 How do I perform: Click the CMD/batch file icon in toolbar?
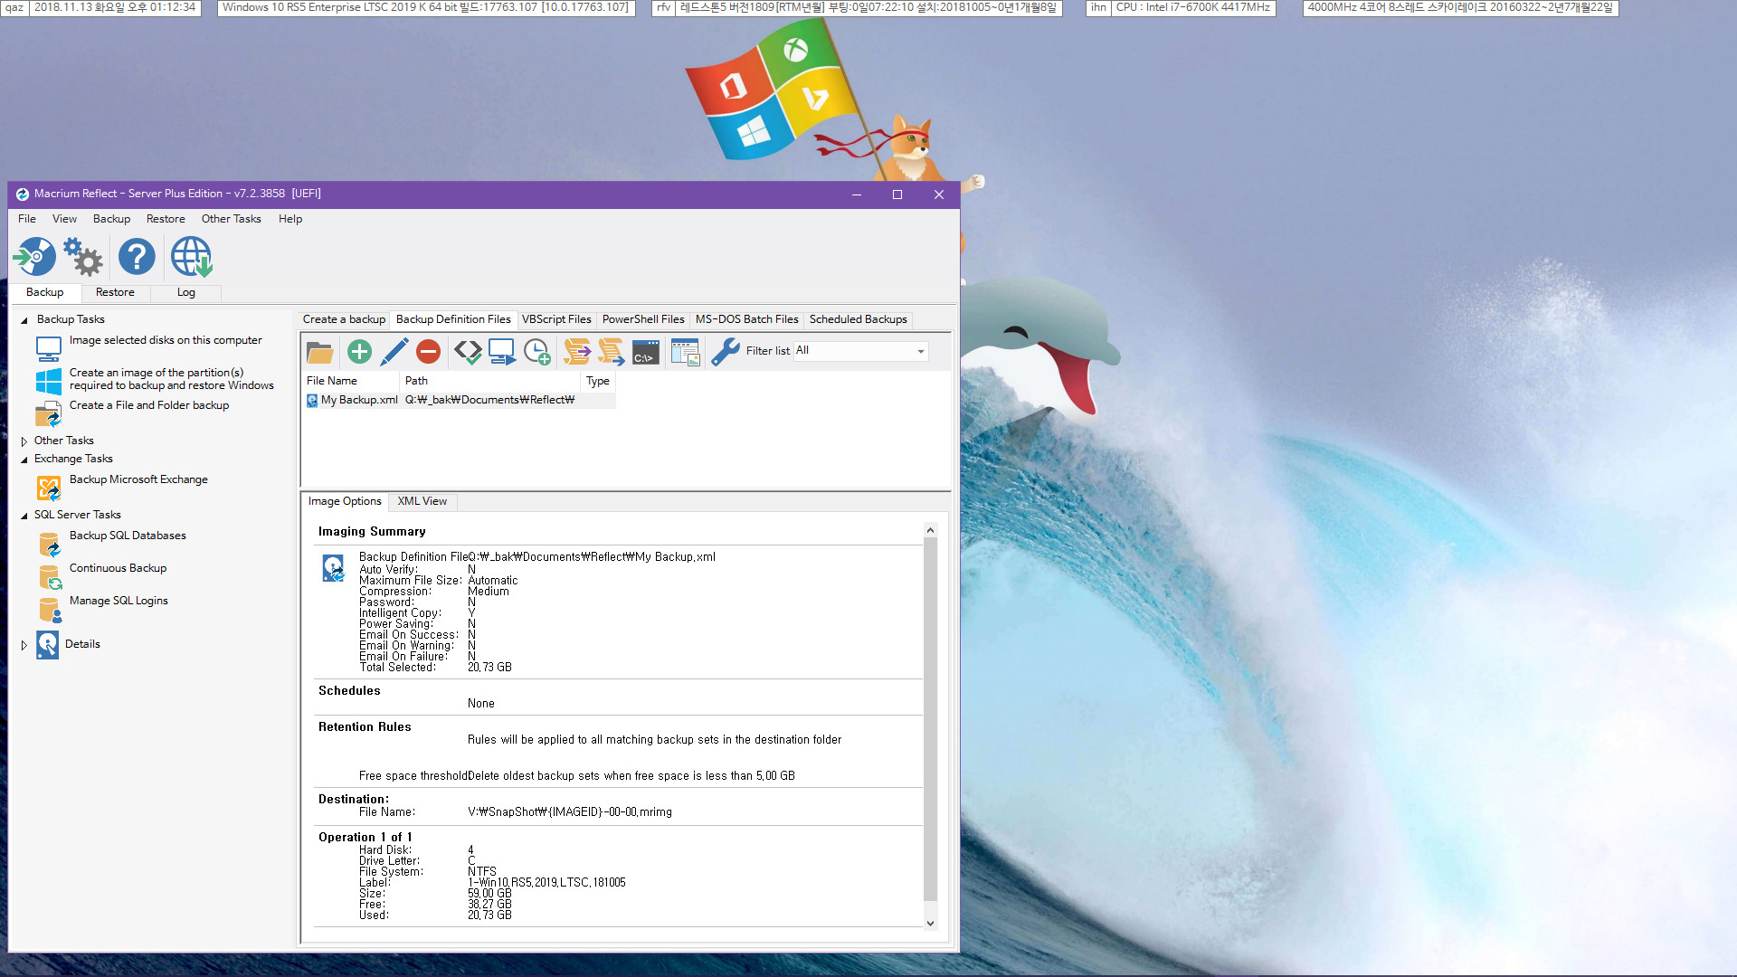coord(645,349)
